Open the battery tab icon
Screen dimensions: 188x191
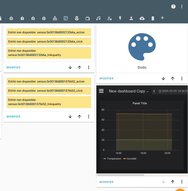click(153, 18)
